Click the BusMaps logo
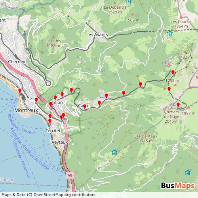198x198 pixels. (x=178, y=186)
